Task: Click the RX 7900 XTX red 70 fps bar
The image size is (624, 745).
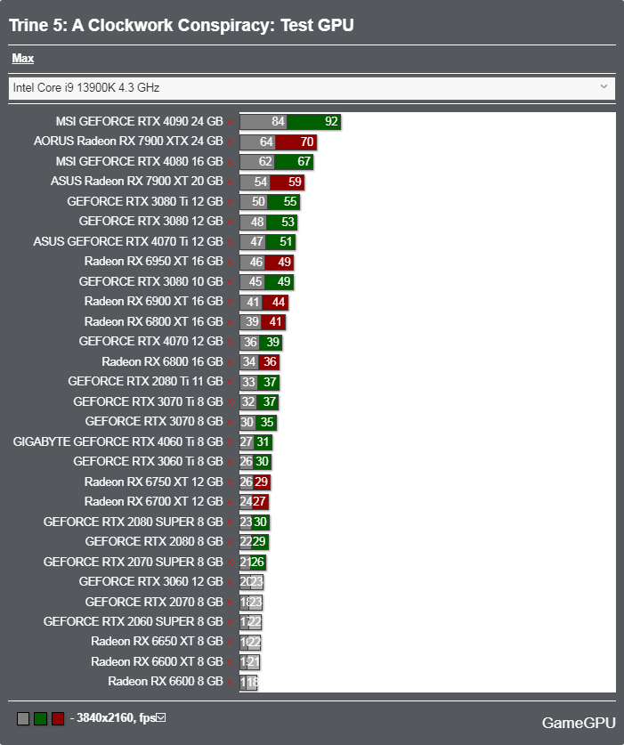Action: click(x=296, y=142)
